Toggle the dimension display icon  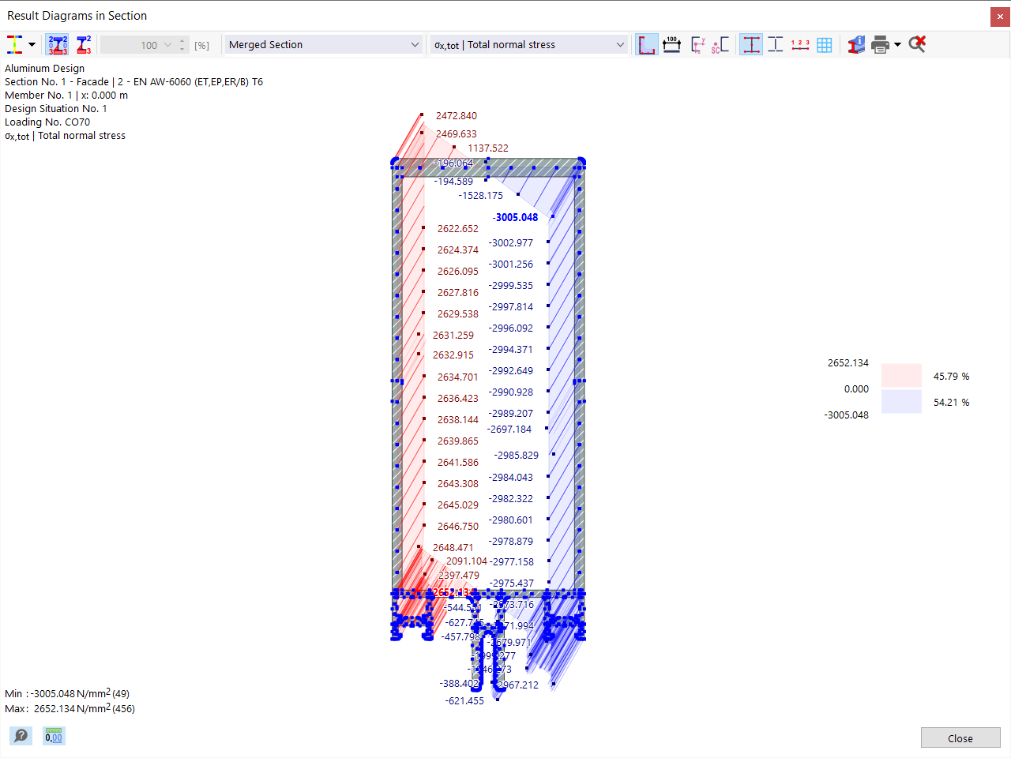click(672, 45)
